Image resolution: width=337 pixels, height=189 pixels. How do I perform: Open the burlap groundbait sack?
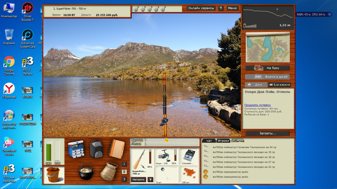pyautogui.click(x=109, y=172)
